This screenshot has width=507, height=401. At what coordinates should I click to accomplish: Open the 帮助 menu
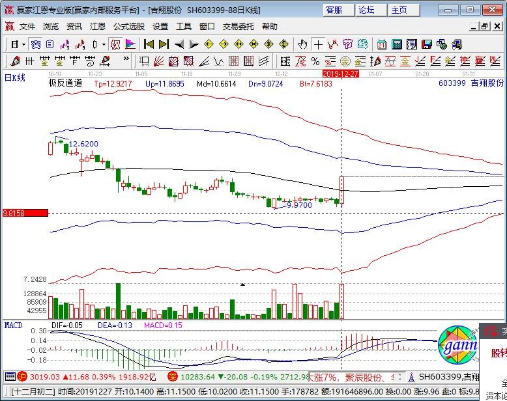click(270, 27)
